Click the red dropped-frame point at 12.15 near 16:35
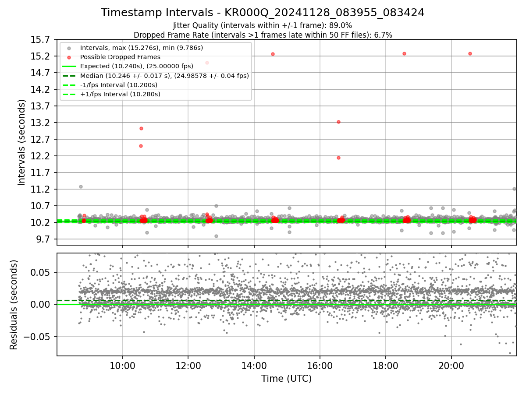Image resolution: width=526 pixels, height=394 pixels. (338, 158)
